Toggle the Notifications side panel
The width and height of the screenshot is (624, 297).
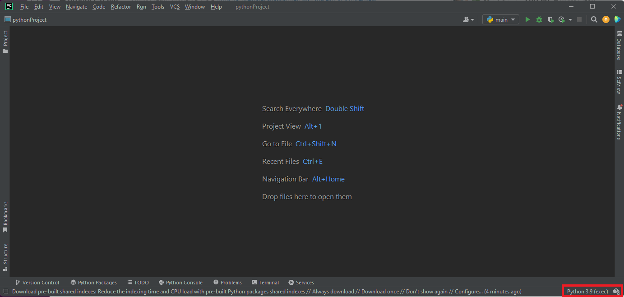619,122
